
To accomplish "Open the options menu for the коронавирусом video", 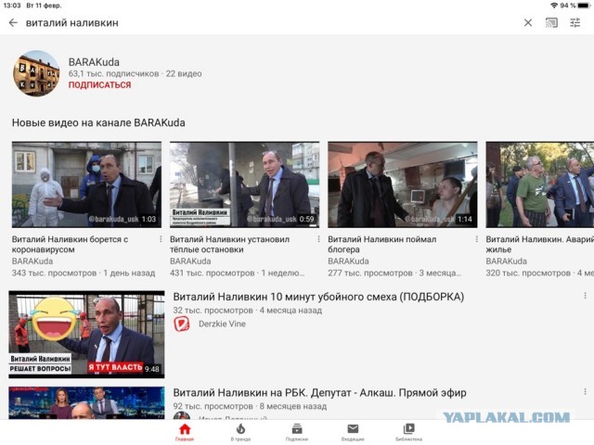I will point(161,239).
